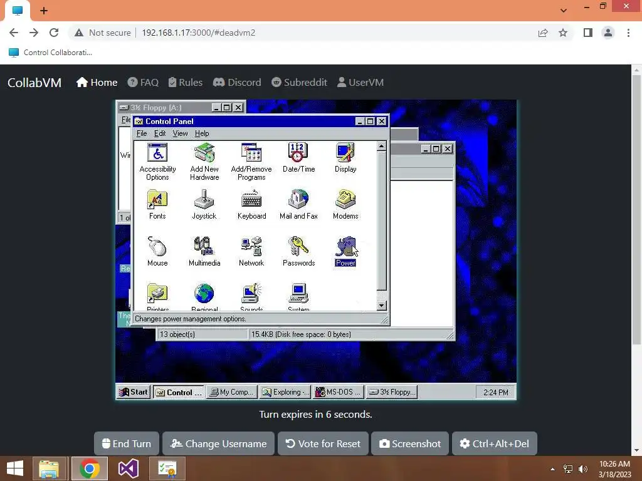Open the Add/Remove Programs icon
The image size is (642, 481).
tap(251, 162)
